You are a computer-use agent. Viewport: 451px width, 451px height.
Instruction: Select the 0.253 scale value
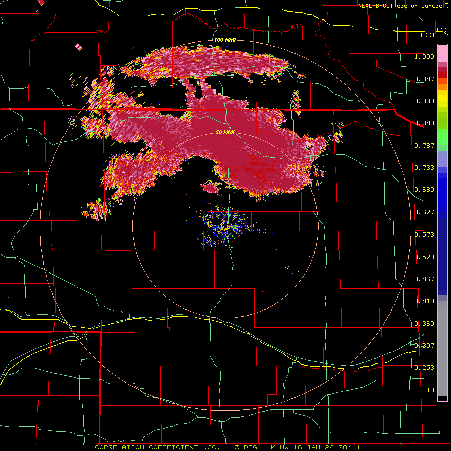[x=424, y=368]
